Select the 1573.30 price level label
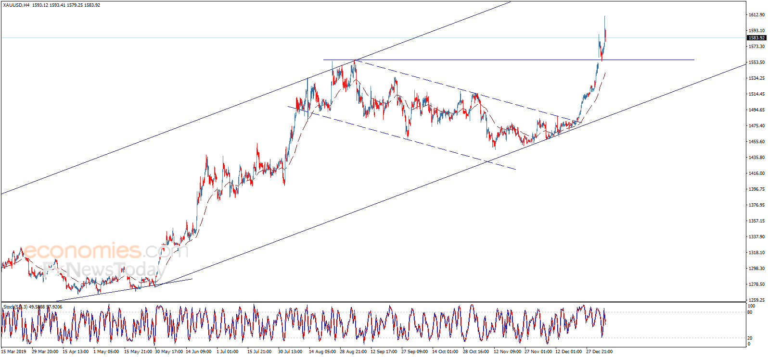The width and height of the screenshot is (768, 357). 757,47
